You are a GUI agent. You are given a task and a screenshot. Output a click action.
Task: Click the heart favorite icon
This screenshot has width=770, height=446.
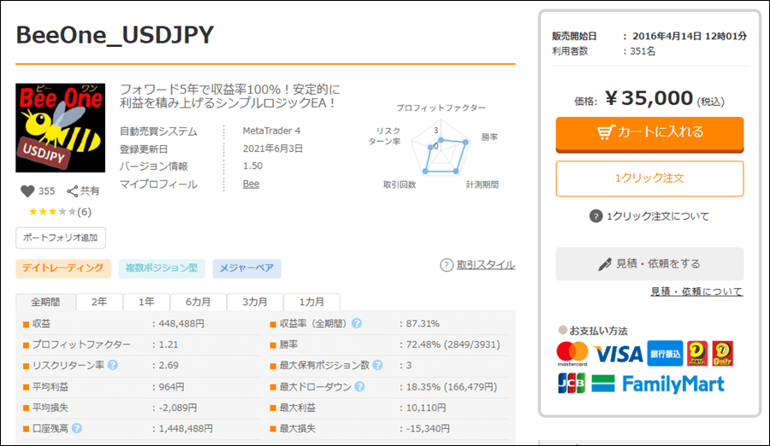tap(27, 191)
